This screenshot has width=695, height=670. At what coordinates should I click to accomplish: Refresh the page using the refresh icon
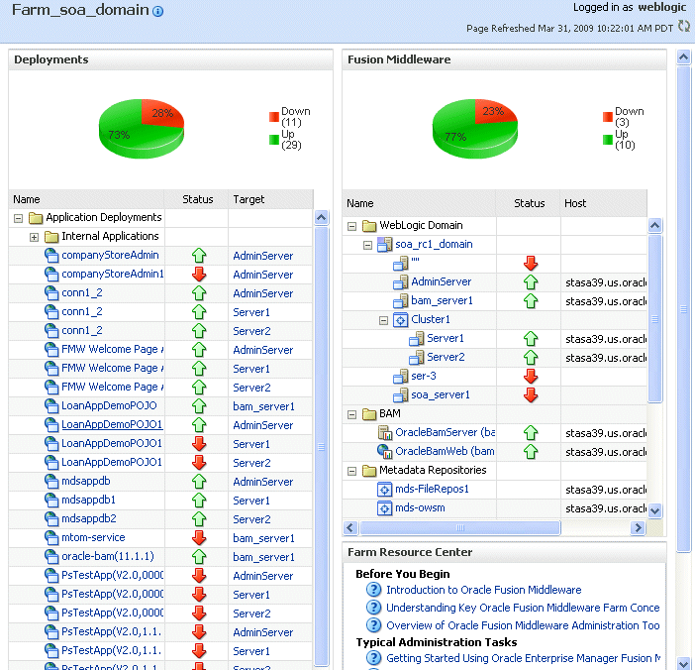tap(683, 27)
